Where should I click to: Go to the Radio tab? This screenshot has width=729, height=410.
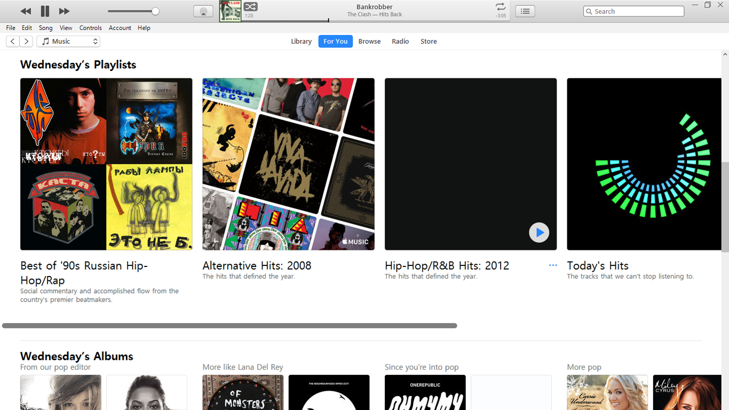pyautogui.click(x=400, y=41)
